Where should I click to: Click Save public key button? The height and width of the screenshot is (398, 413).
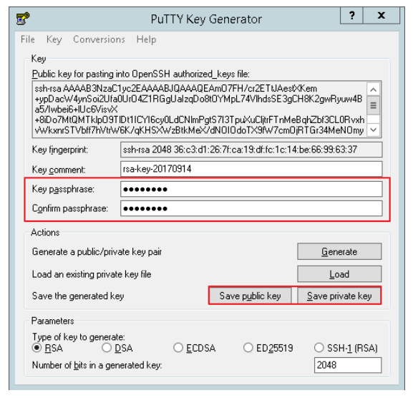point(251,296)
